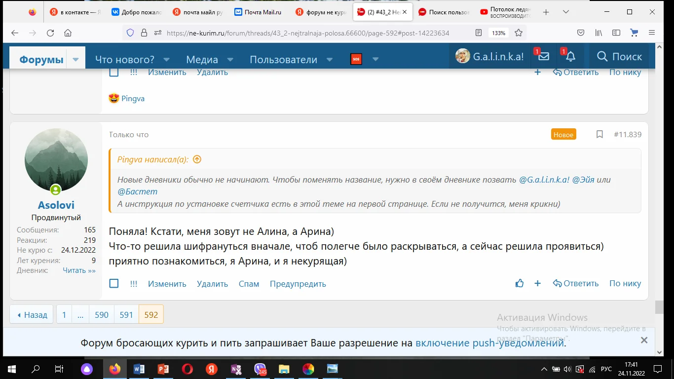Bookmark post #11.839 using the ribbon icon
Image resolution: width=674 pixels, height=379 pixels.
click(x=599, y=134)
